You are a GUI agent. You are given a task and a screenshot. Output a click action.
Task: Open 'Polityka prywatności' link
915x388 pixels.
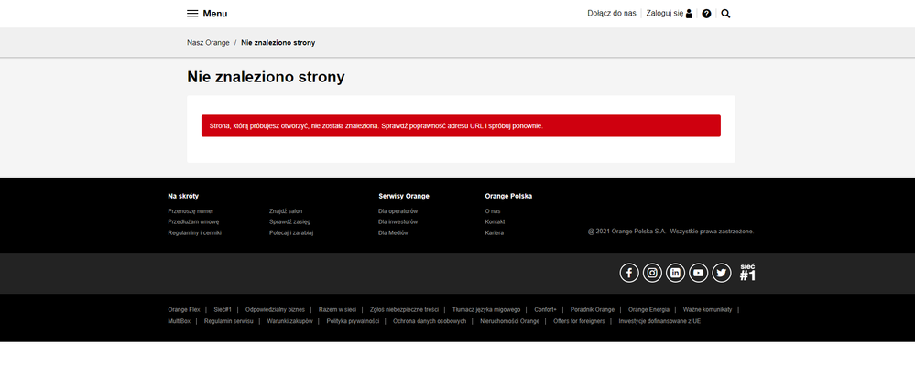pos(353,321)
